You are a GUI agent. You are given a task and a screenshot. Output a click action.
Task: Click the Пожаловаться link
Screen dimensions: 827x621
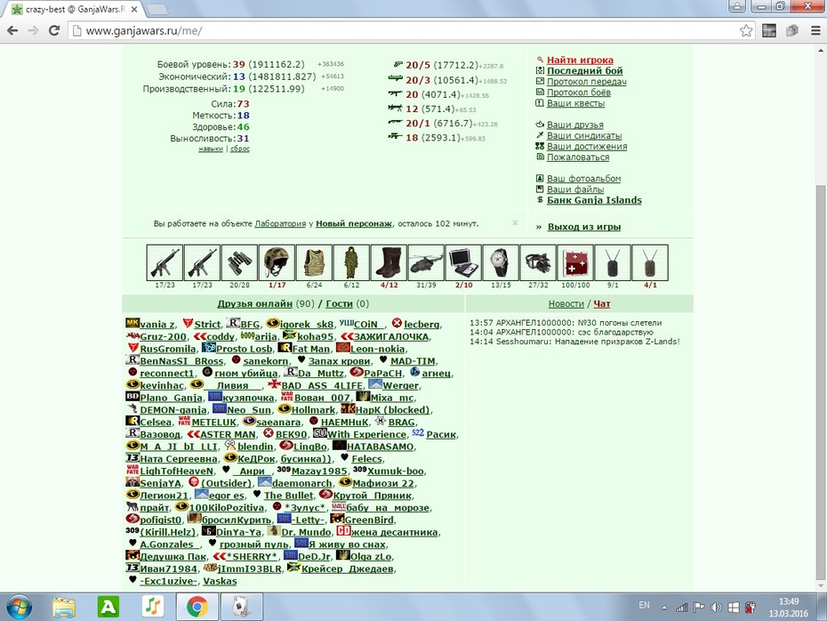click(577, 157)
